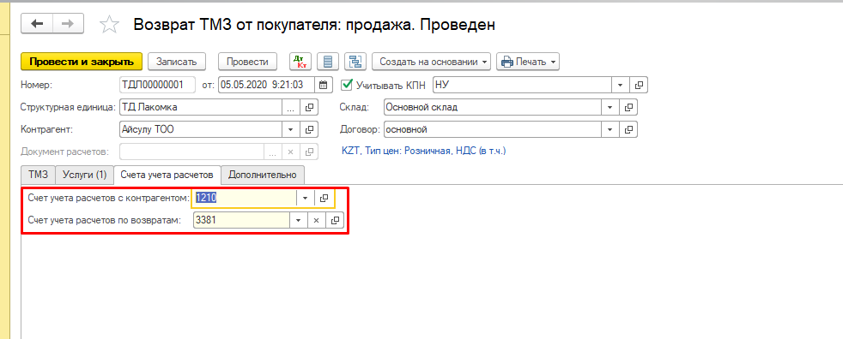Screen dimensions: 843x339
Task: Focus Счет учета расчетов по возвратам field
Action: [241, 220]
